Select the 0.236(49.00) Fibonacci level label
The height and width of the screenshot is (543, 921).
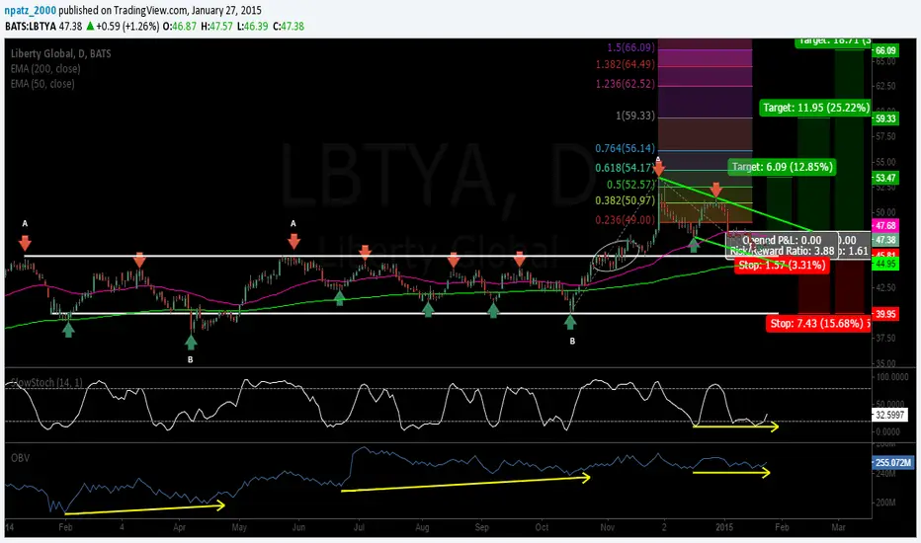pos(625,220)
